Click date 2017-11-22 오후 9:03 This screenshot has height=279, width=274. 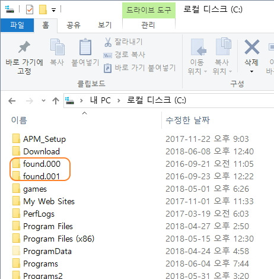click(x=207, y=139)
